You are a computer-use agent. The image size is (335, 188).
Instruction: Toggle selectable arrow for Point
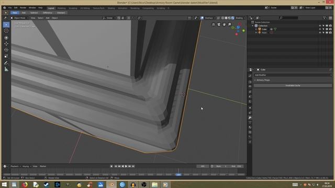coord(323,32)
